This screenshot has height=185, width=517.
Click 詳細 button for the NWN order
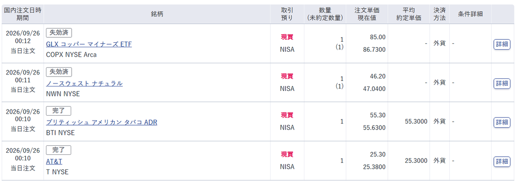point(502,83)
